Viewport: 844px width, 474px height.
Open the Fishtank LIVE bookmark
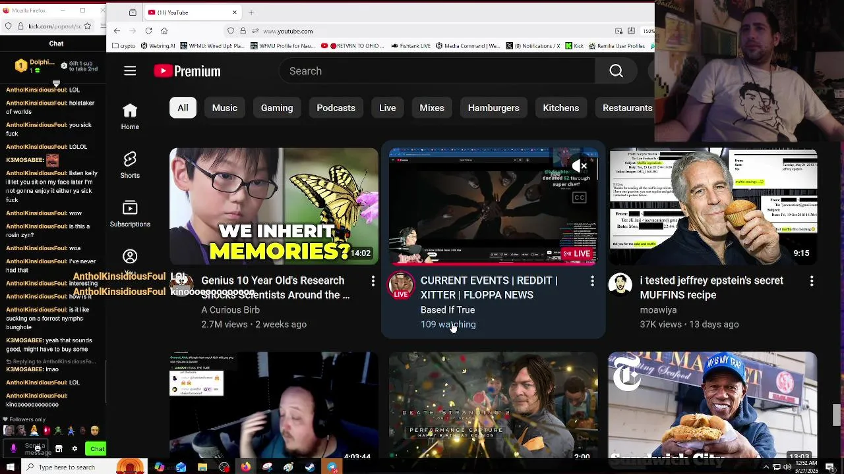(411, 46)
